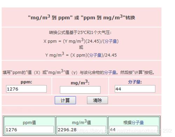Select result ppm值 field showing 1276
Screen dimensions: 175x137
(29, 130)
